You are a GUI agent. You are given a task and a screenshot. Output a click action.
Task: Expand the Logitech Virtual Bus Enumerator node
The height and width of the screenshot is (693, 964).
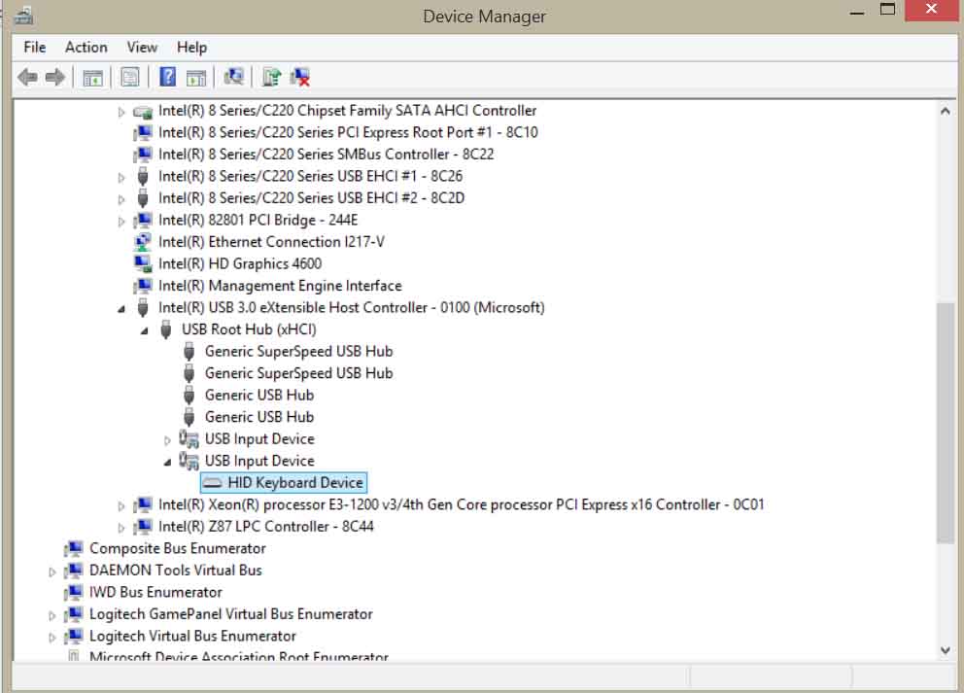52,638
